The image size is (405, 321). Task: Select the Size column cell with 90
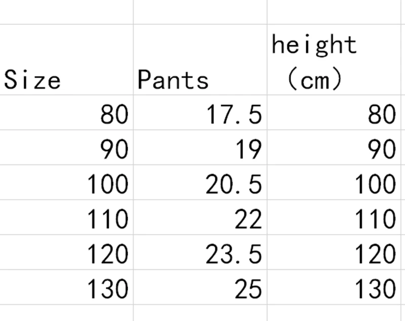pos(66,148)
